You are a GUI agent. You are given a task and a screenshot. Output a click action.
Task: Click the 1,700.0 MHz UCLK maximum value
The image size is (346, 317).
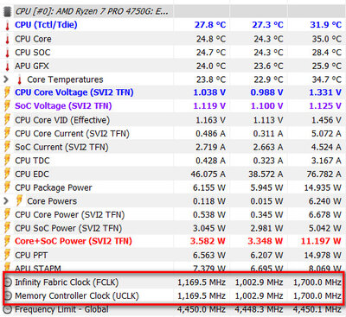[x=317, y=295]
